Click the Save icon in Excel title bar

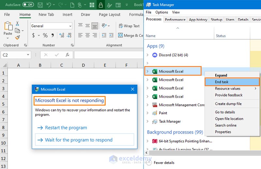pos(40,5)
